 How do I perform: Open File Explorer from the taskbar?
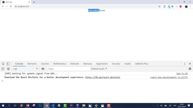click(84, 105)
